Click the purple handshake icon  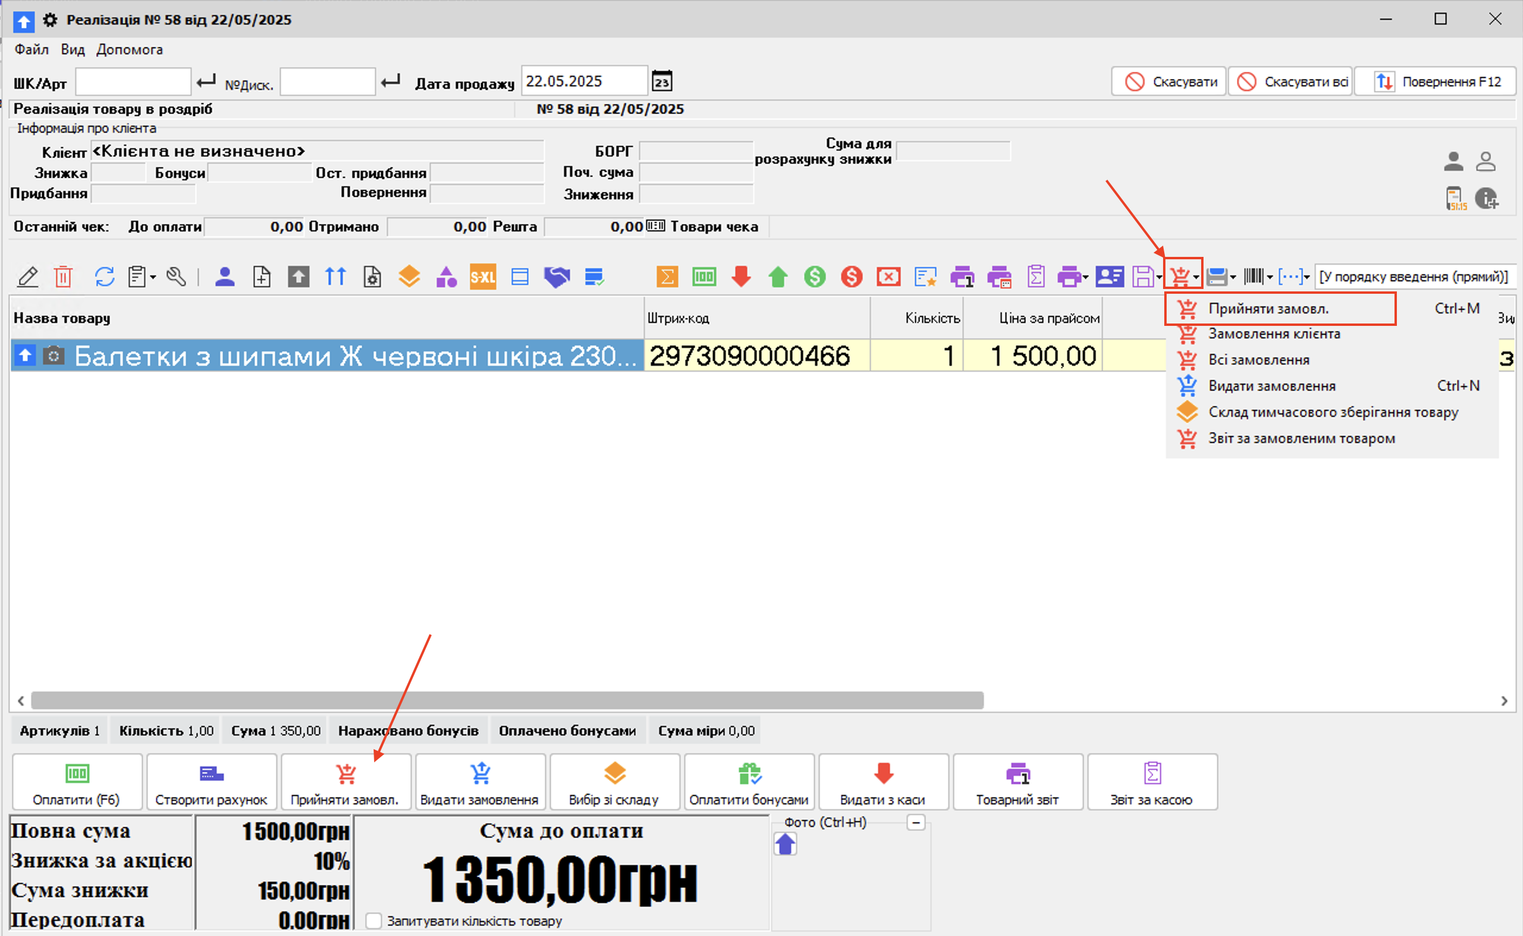click(x=556, y=277)
